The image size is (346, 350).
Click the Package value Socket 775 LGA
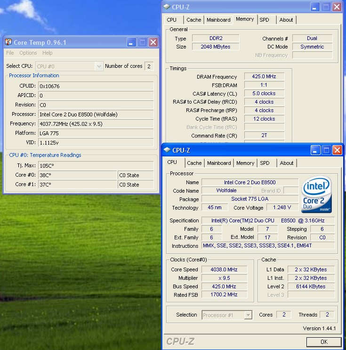pos(250,199)
